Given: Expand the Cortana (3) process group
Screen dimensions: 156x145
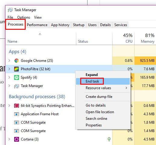Looking at the screenshot, I should [x=9, y=139].
